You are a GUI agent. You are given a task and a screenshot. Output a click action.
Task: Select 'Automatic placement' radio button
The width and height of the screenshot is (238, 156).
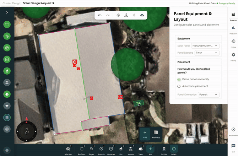[x=179, y=86]
